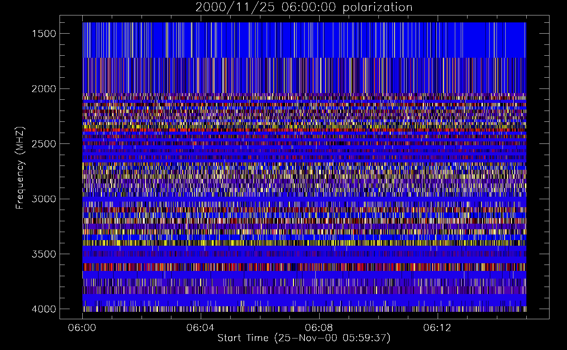This screenshot has height=350, width=567.
Task: Click the '3500' frequency axis label
Action: [44, 254]
